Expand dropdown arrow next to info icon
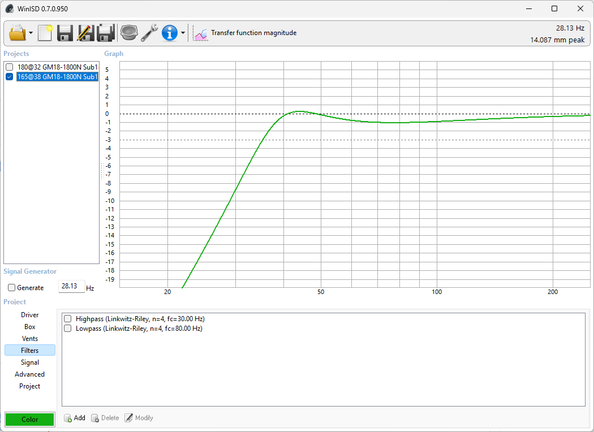Screen dimensions: 594x432 183,33
